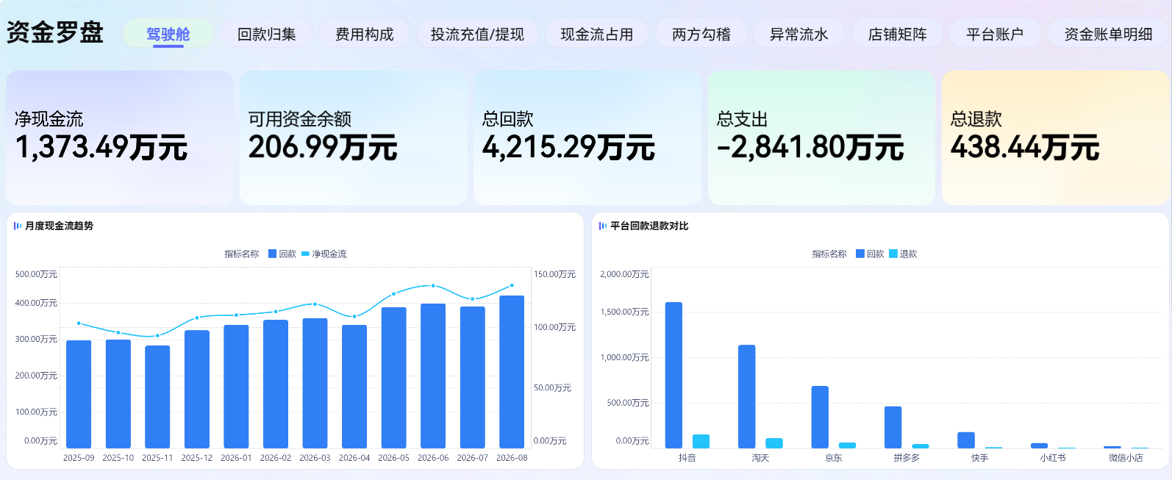Switch to the 驾驶舱 tab
Screen dimensions: 1172x480
[168, 34]
